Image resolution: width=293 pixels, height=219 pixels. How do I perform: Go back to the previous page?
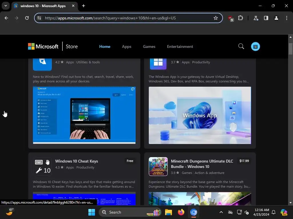pyautogui.click(x=6, y=18)
